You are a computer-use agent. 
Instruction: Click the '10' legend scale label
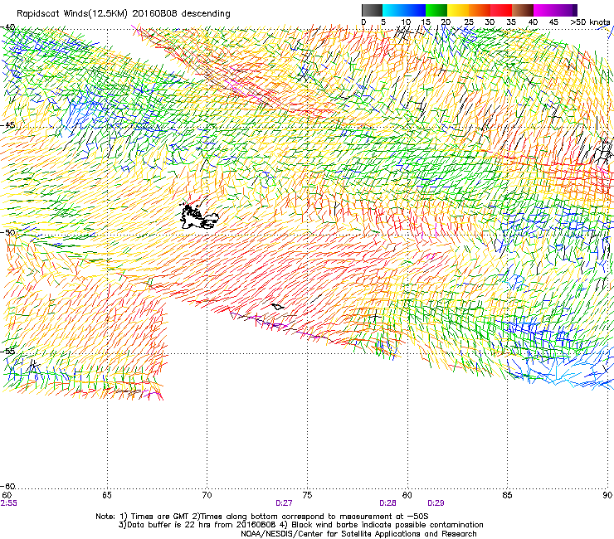tap(406, 22)
